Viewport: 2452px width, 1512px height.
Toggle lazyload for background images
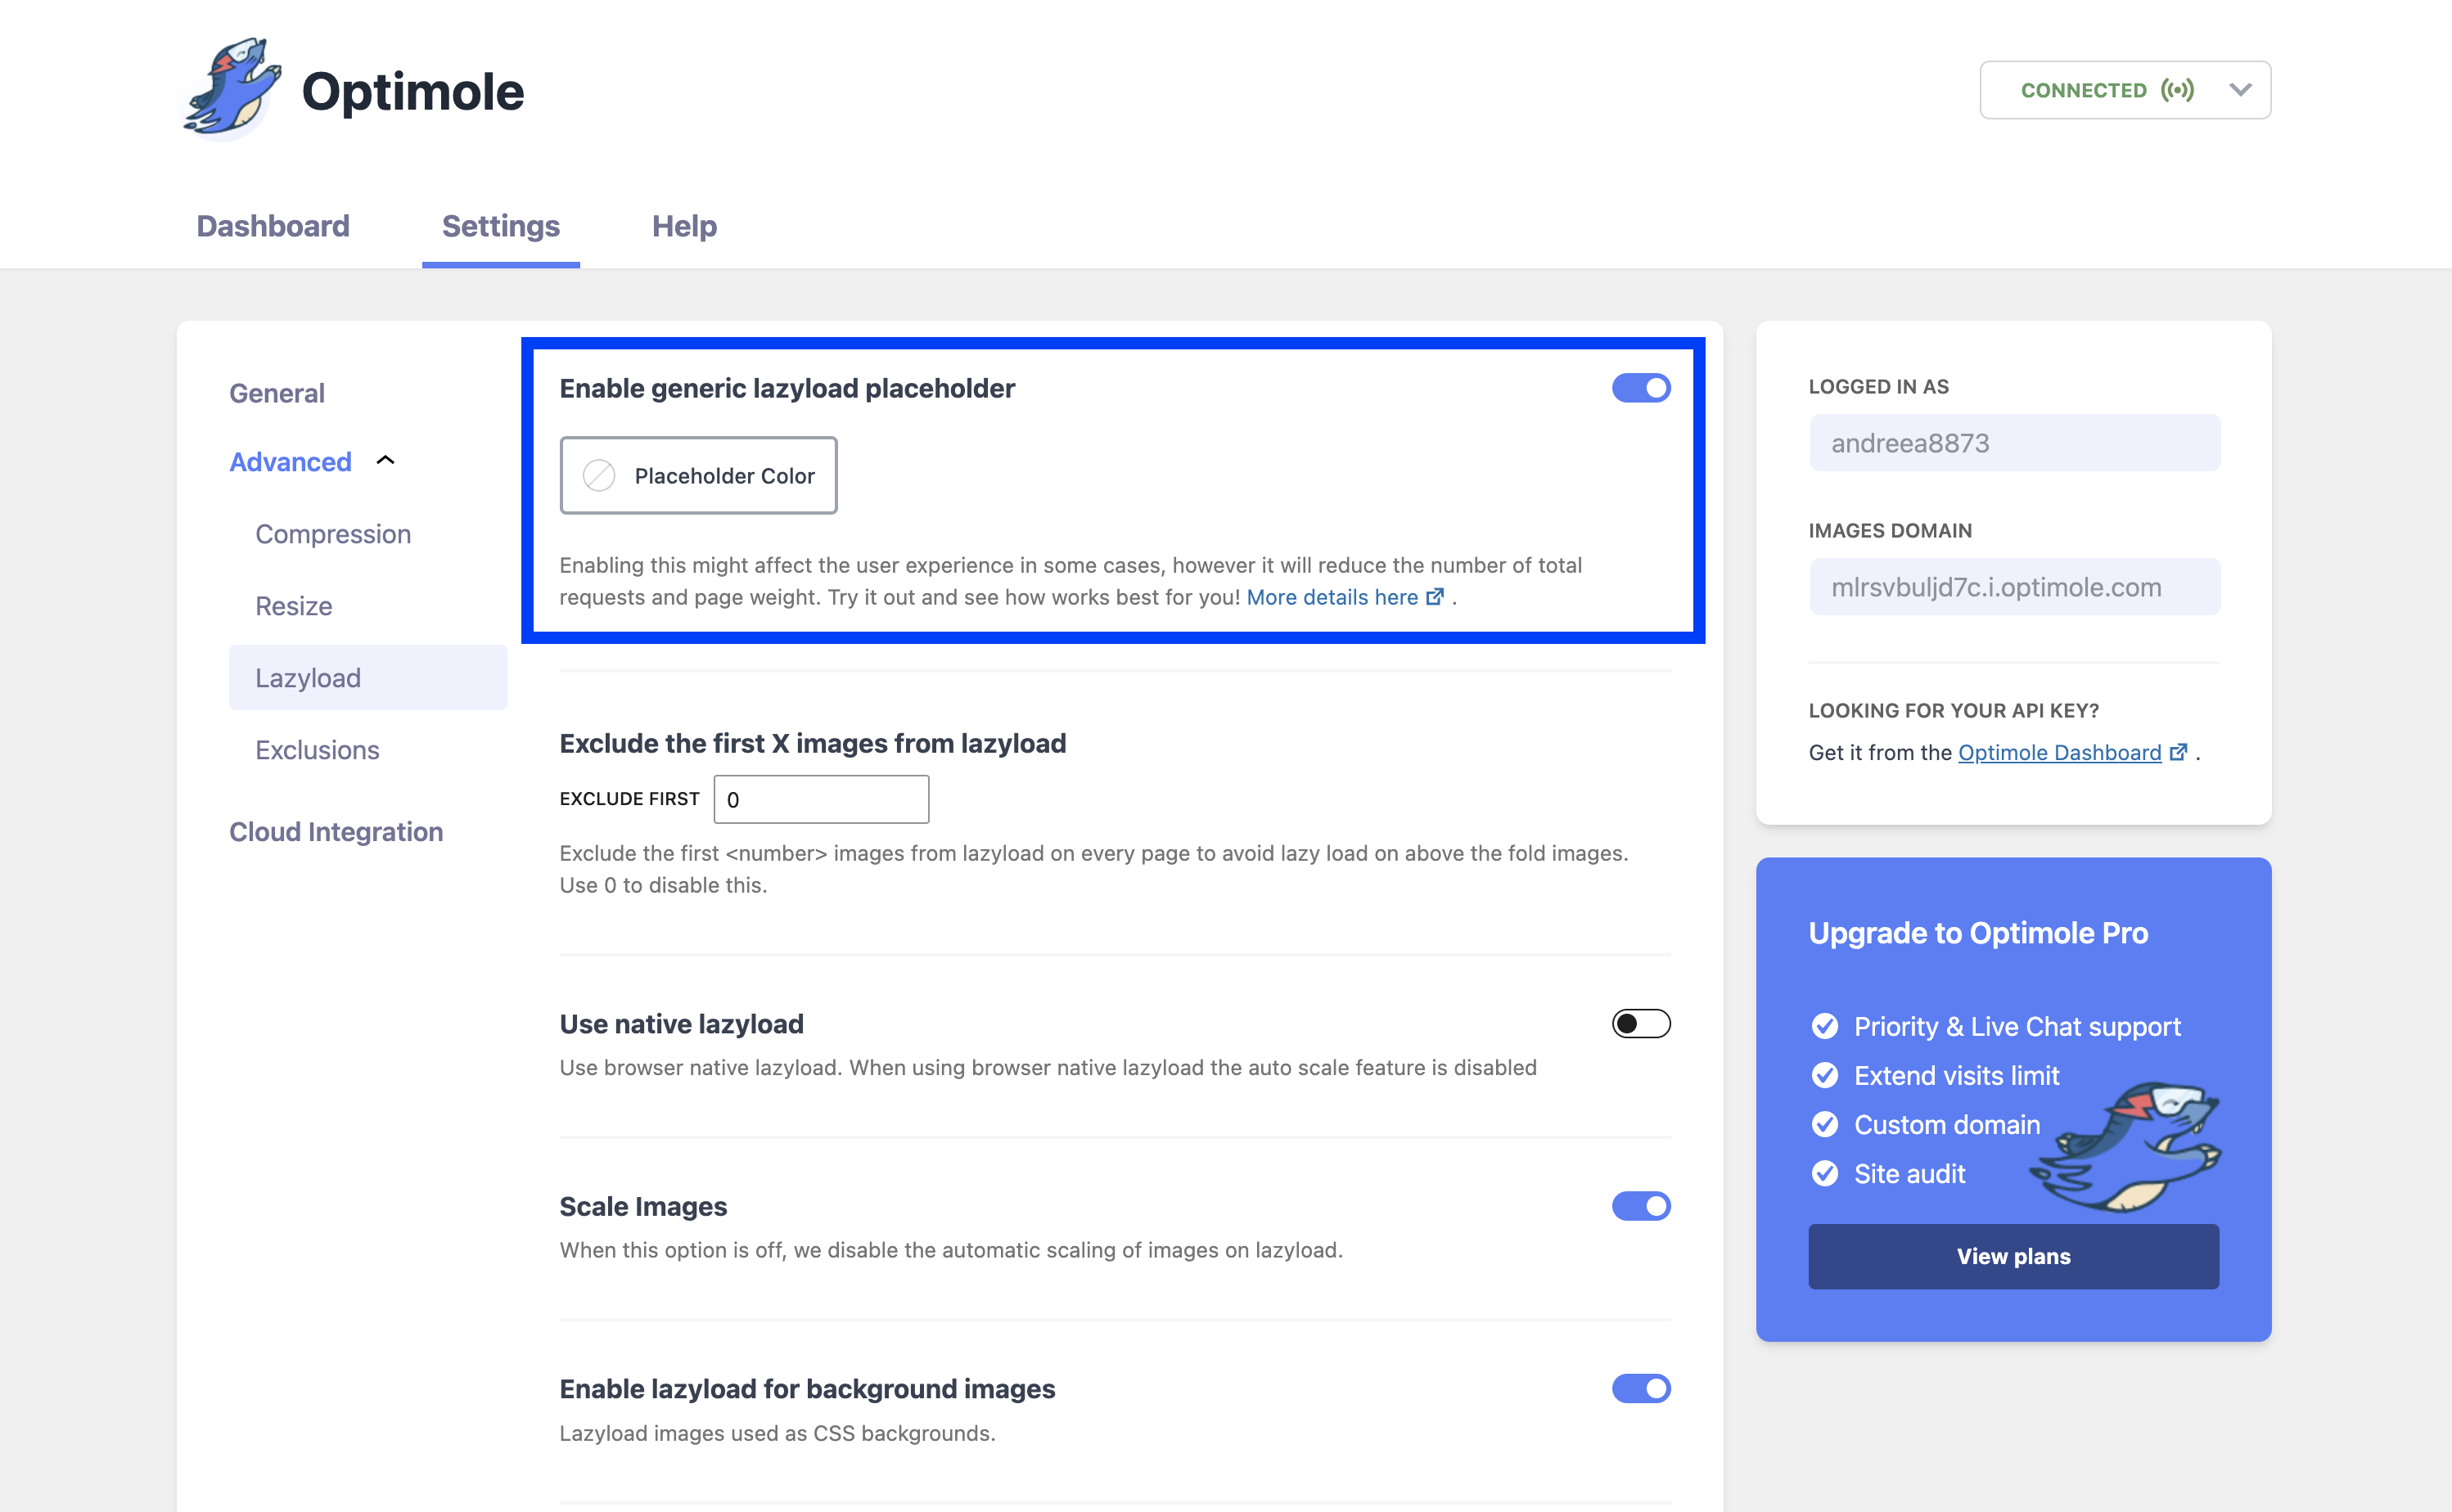point(1641,1388)
